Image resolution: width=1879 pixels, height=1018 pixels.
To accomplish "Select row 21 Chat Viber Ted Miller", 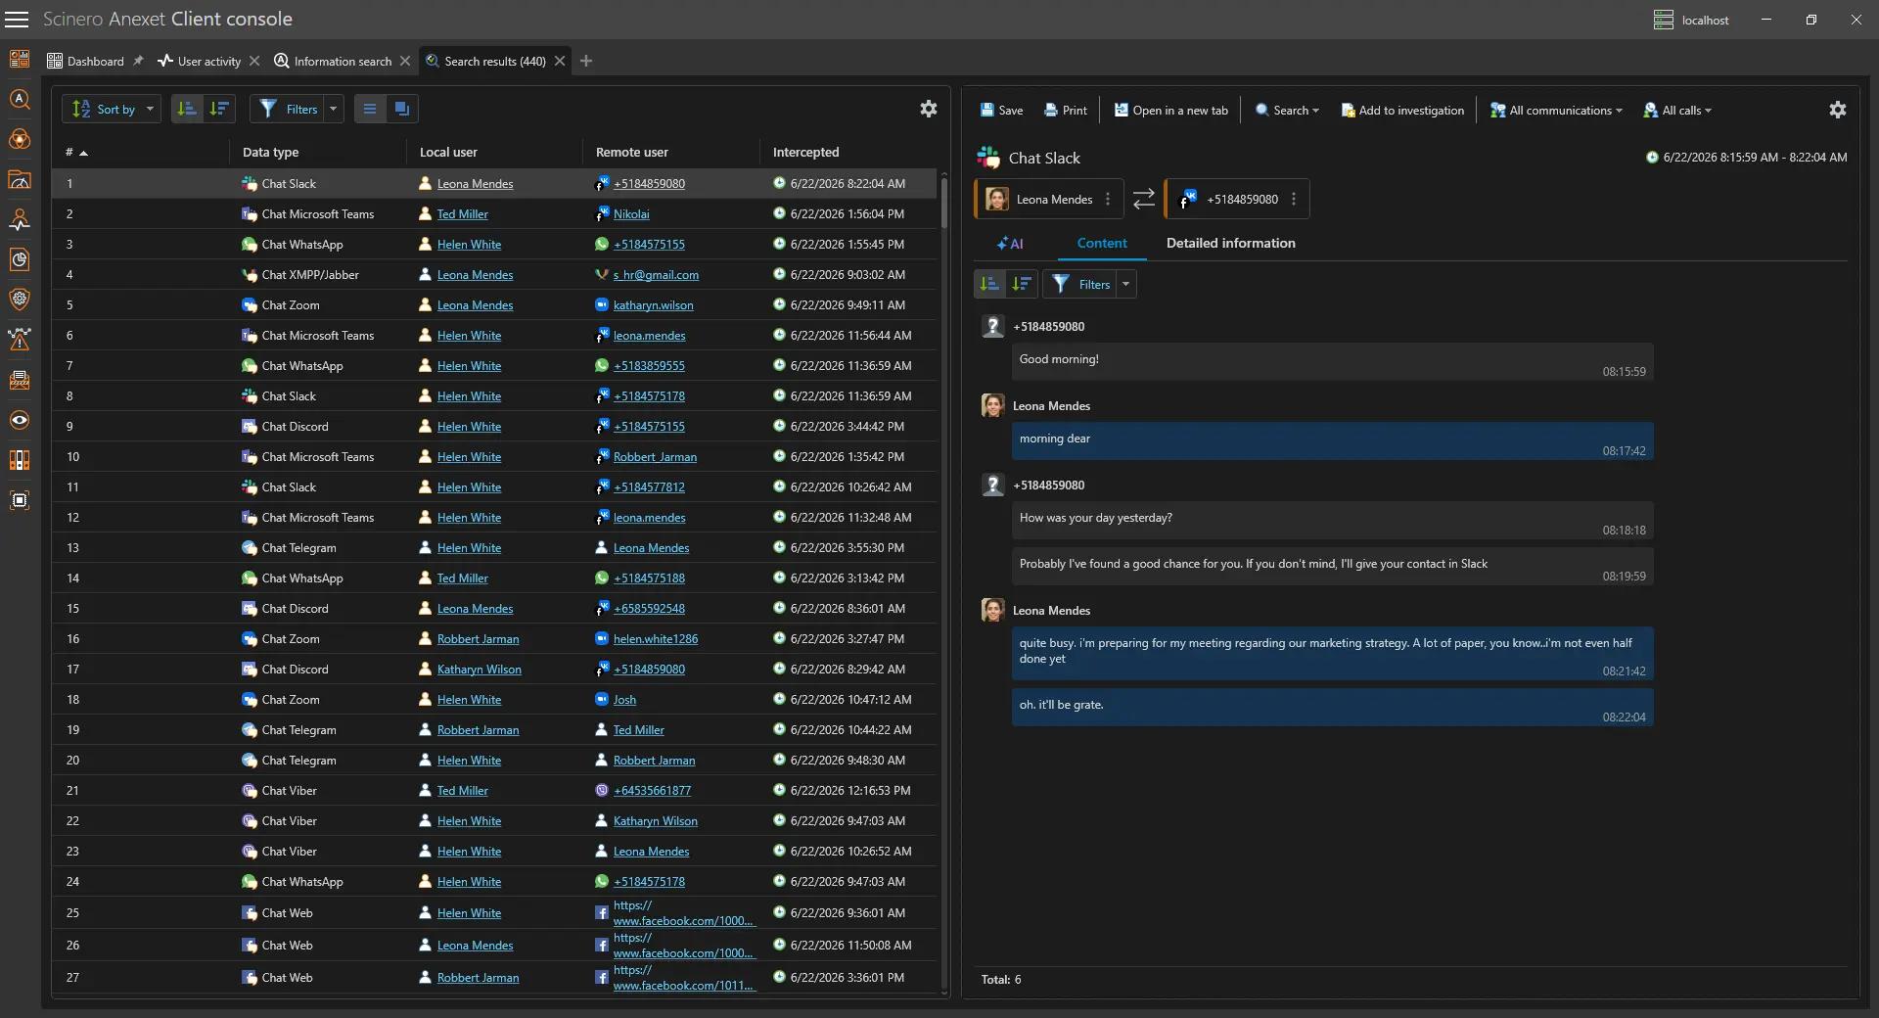I will [494, 791].
